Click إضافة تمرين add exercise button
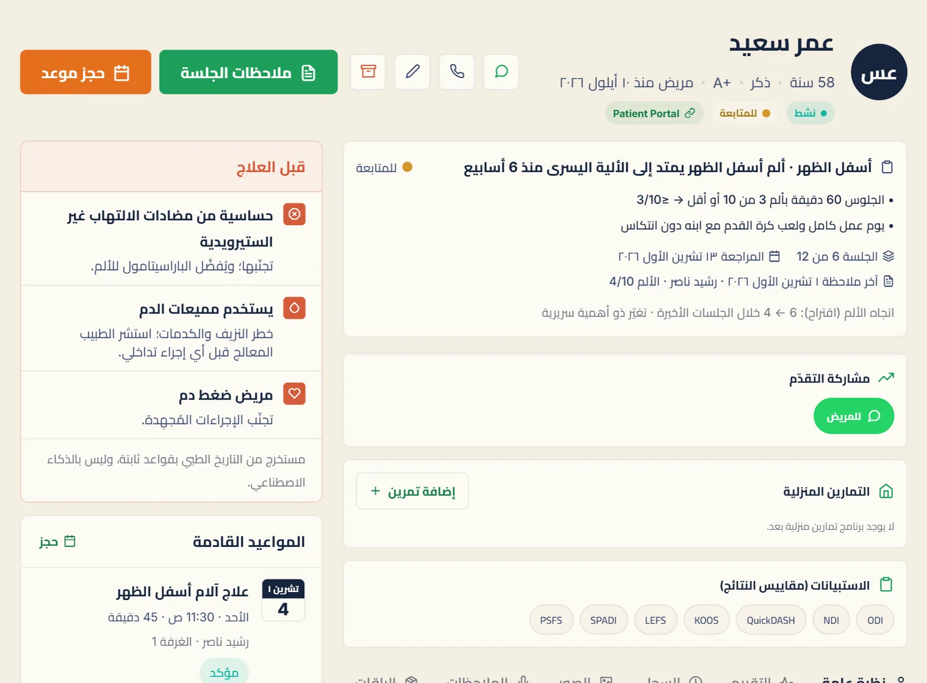927x683 pixels. tap(412, 491)
